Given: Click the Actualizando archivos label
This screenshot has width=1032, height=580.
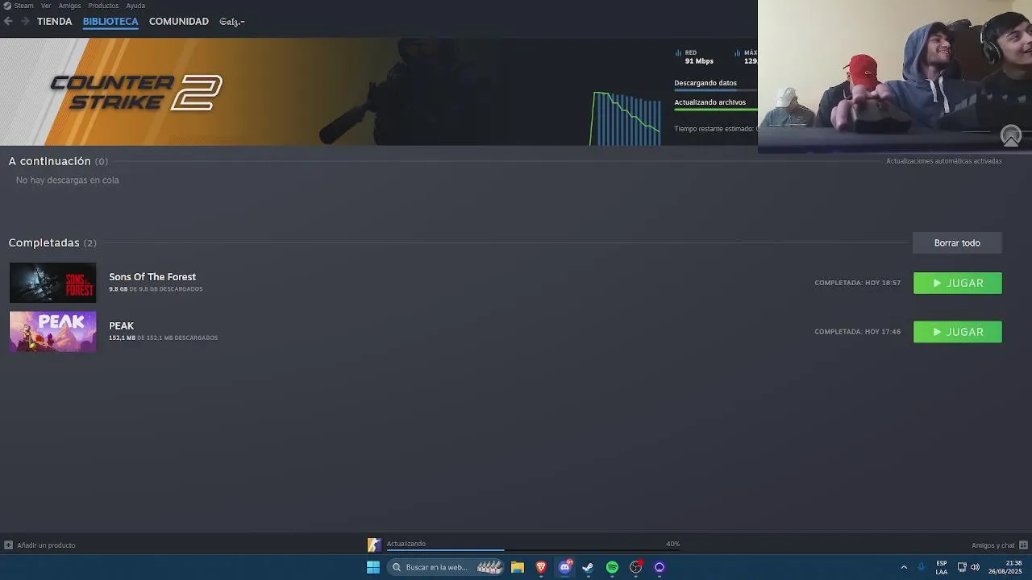Looking at the screenshot, I should pyautogui.click(x=710, y=102).
